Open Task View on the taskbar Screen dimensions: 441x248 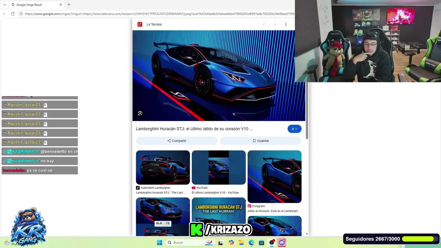click(220, 242)
